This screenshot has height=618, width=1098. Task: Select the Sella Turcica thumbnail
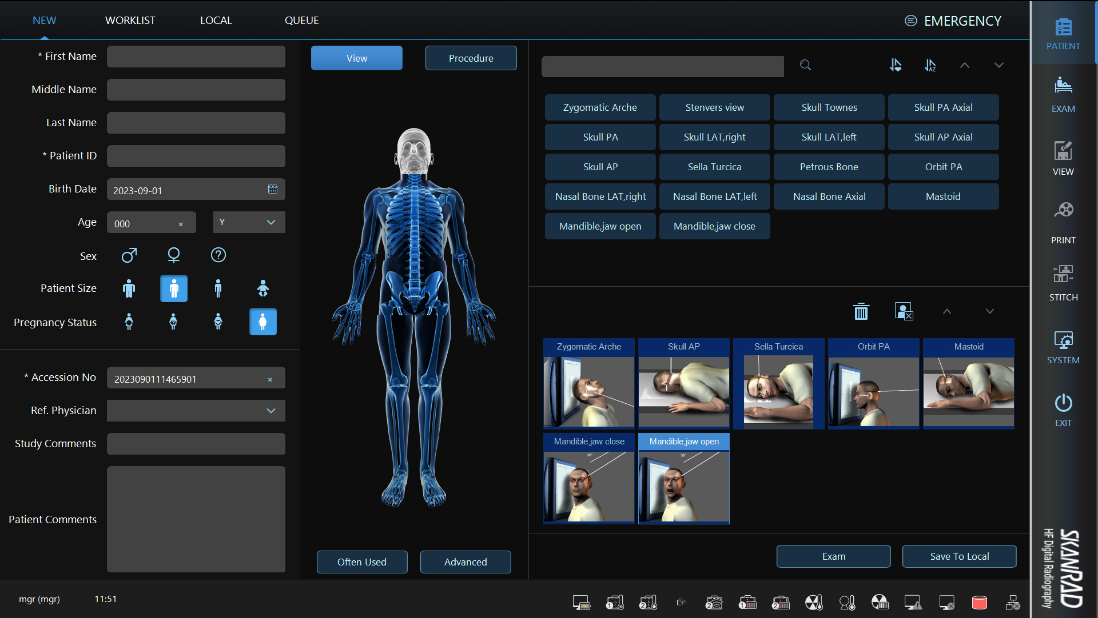point(778,384)
